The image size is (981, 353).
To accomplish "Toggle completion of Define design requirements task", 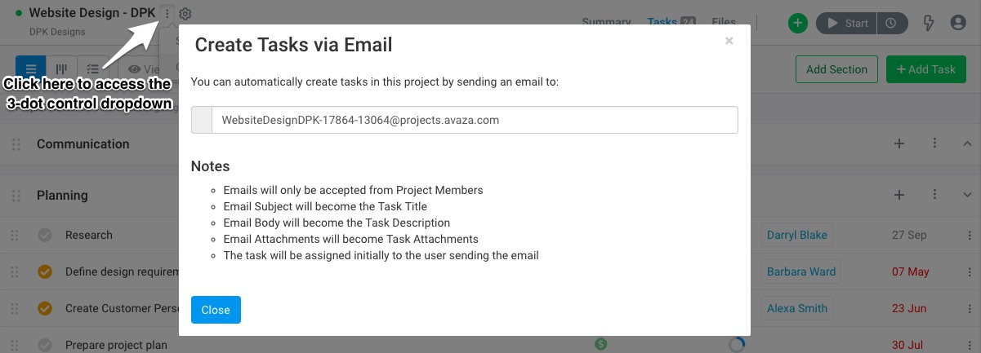I will [45, 271].
